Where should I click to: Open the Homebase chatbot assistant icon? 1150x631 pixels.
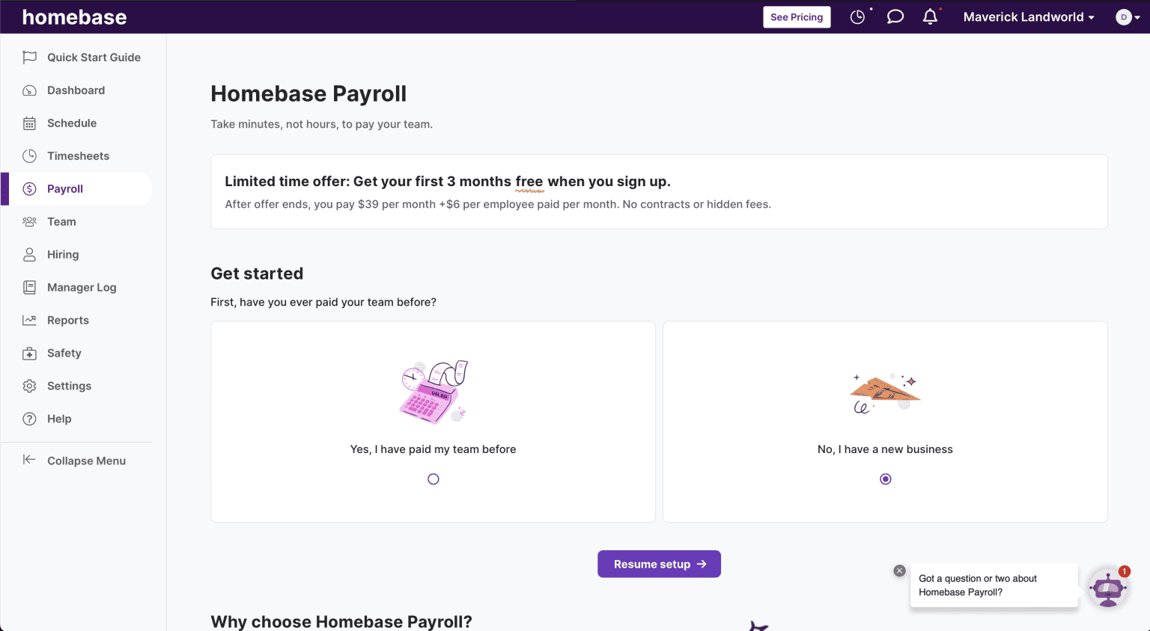point(1107,589)
